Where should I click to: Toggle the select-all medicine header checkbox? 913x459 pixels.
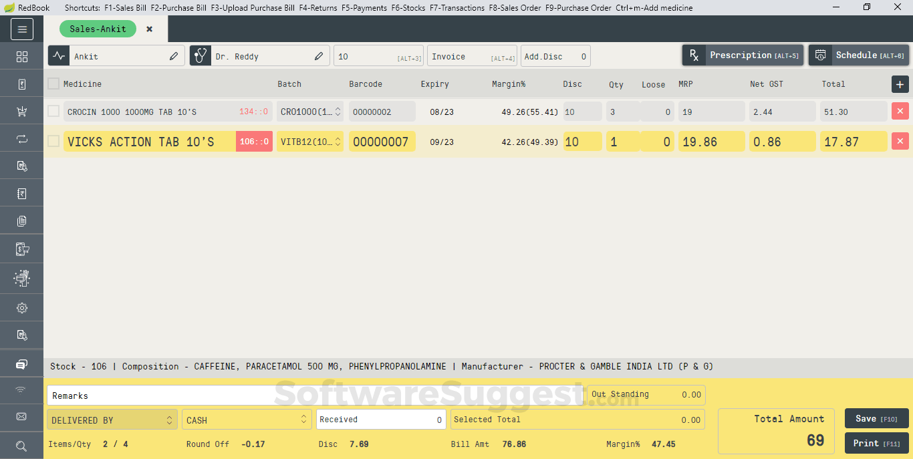click(53, 84)
